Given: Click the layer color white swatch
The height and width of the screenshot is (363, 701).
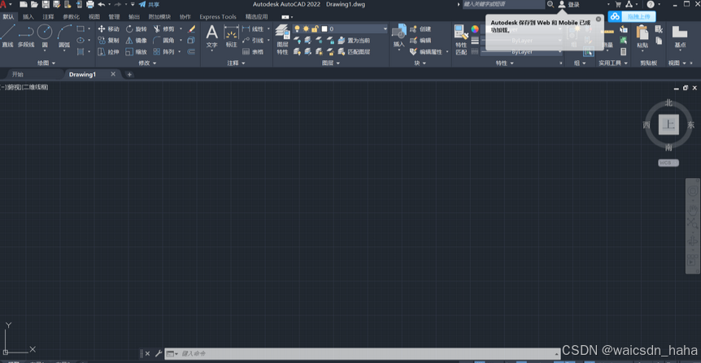Looking at the screenshot, I should click(x=324, y=28).
